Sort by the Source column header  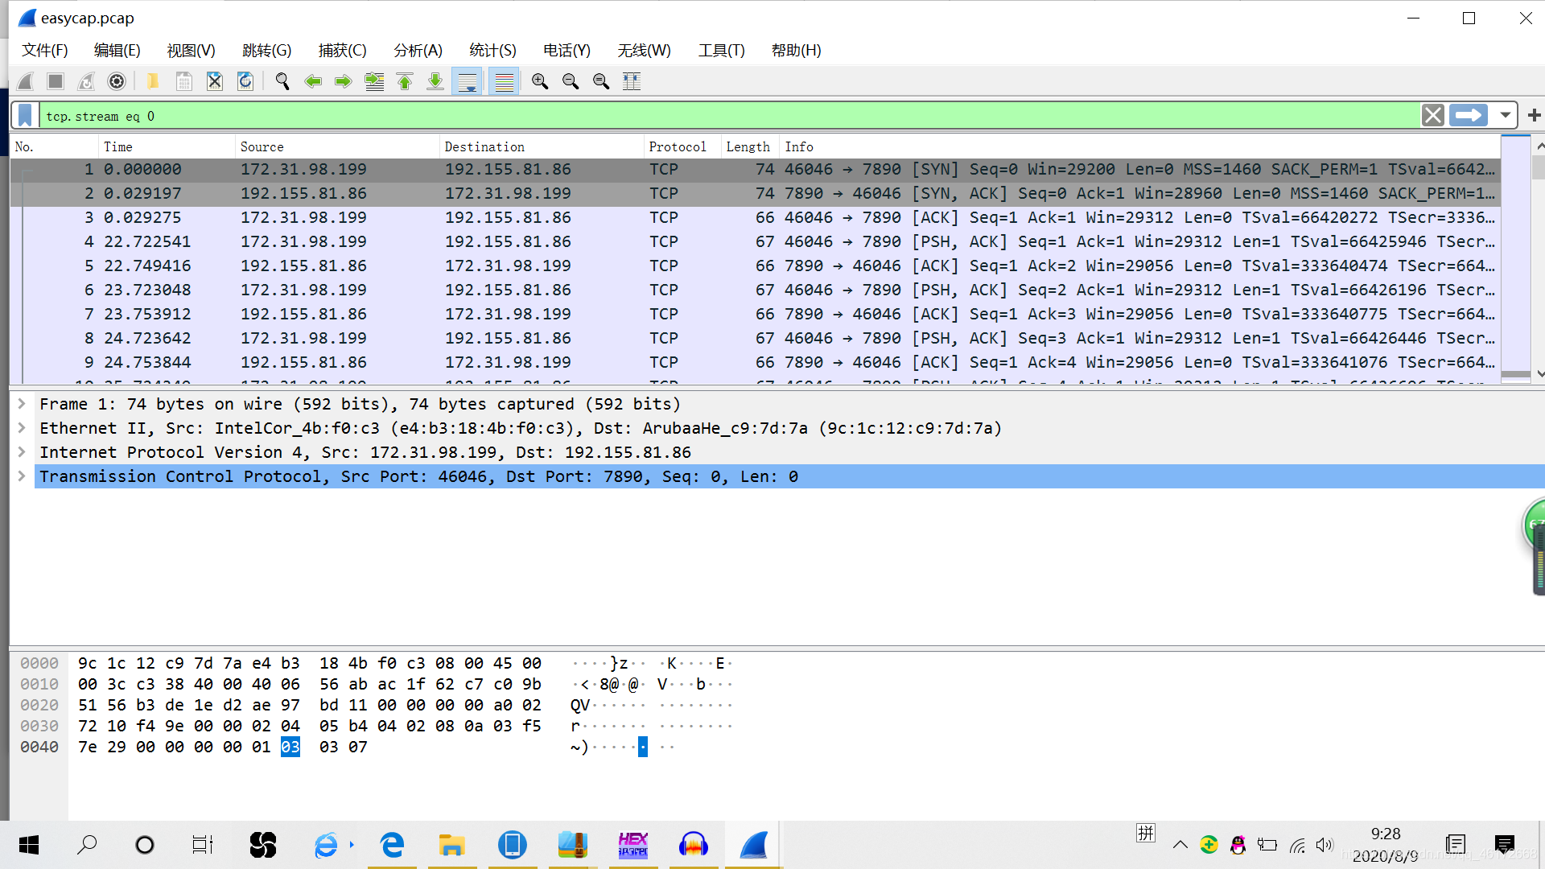338,146
